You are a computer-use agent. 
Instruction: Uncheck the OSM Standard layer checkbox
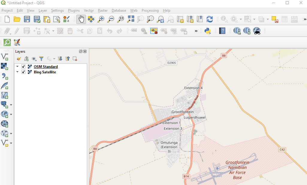pos(23,67)
